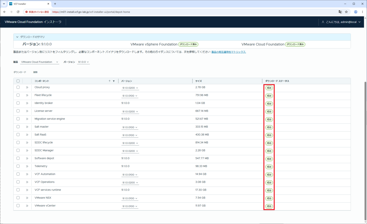
Task: Expand details chevron for VCF services runtime
Action: pos(27,190)
